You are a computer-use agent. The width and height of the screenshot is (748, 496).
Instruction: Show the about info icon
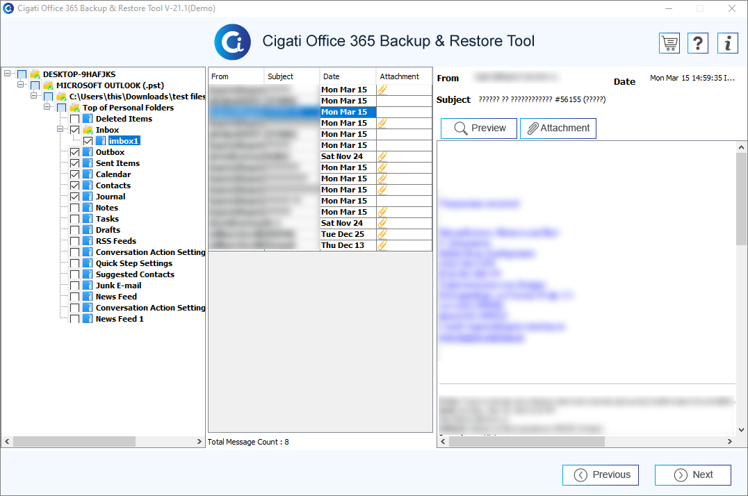(x=727, y=43)
